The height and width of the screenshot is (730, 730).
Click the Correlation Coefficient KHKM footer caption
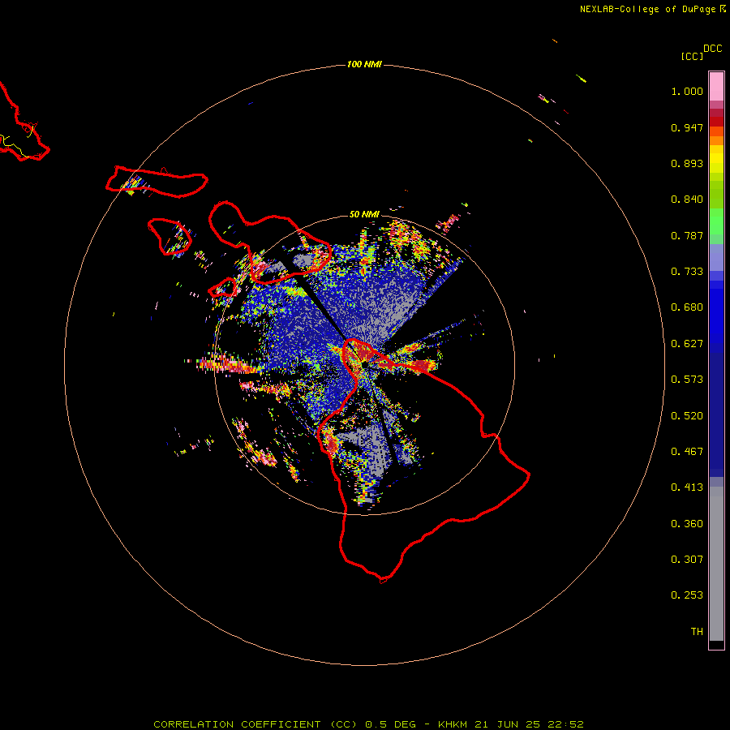click(x=368, y=724)
